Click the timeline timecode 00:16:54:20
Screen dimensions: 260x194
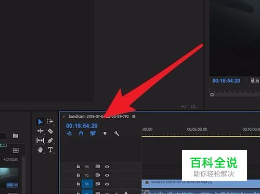coord(82,126)
